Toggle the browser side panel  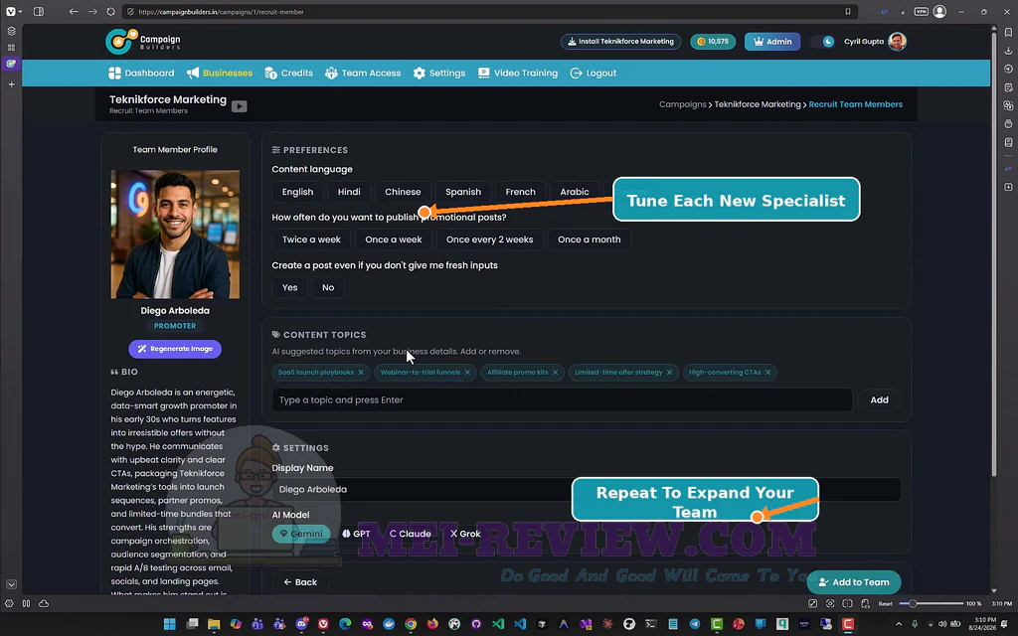39,12
